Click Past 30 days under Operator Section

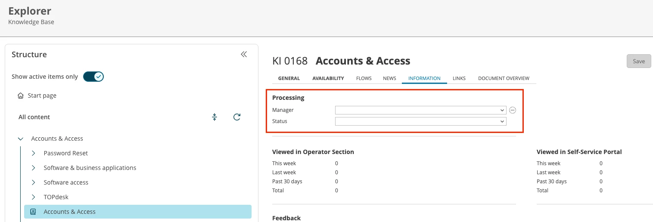[287, 182]
